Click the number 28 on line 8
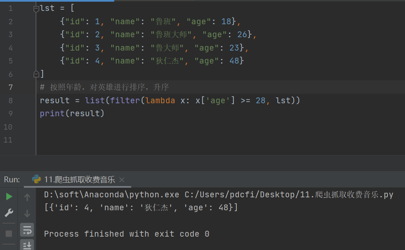The height and width of the screenshot is (250, 405). [x=261, y=100]
